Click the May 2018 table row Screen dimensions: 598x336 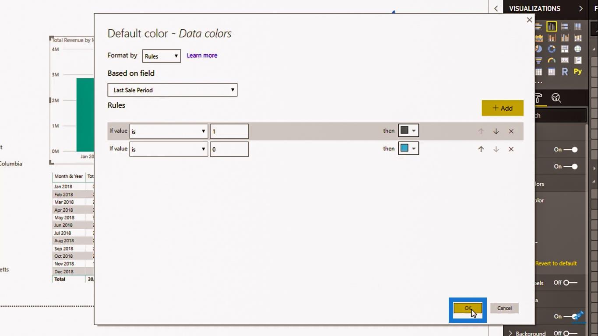pos(73,217)
